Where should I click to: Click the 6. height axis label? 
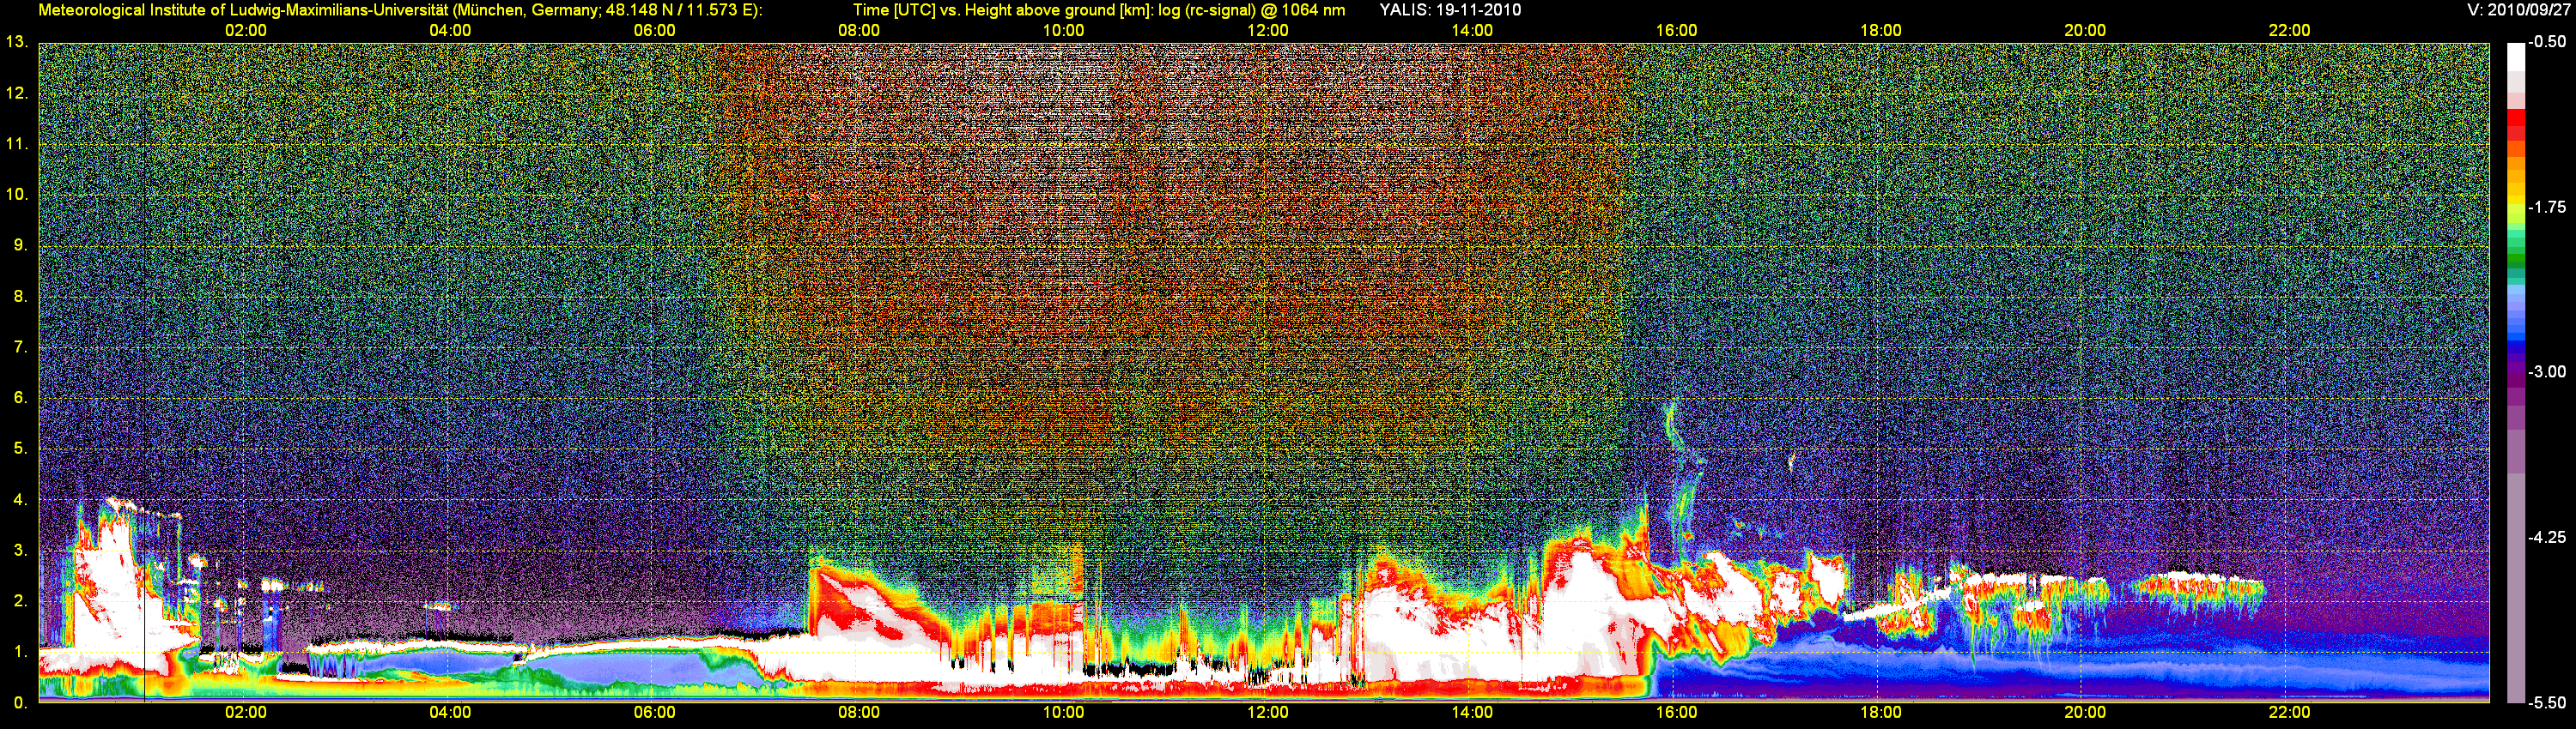click(20, 397)
